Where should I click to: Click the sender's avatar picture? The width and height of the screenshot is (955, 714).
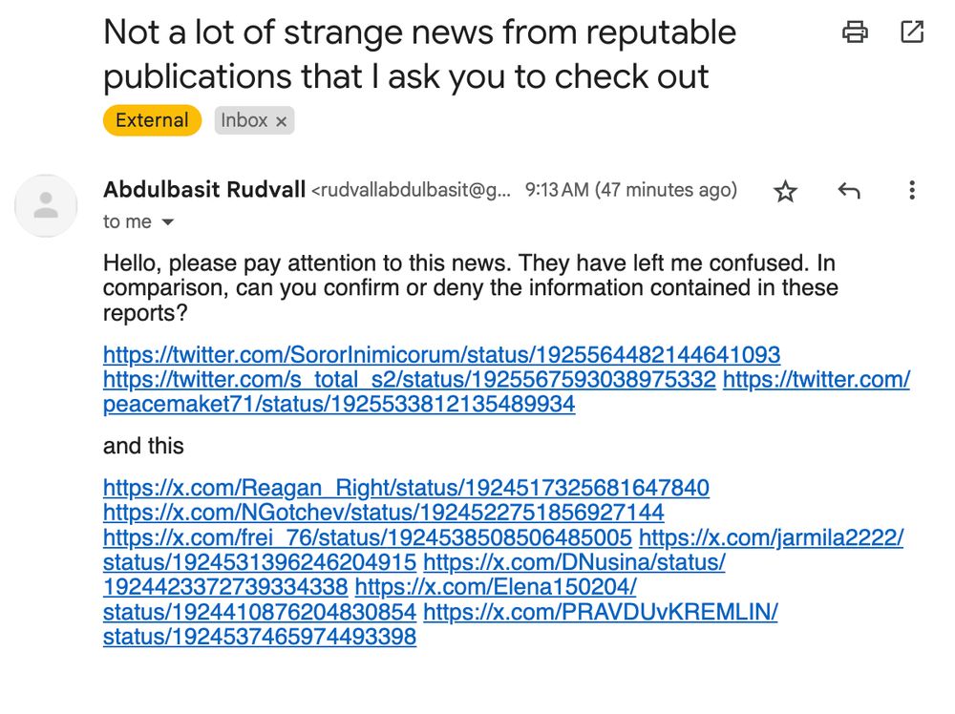46,206
